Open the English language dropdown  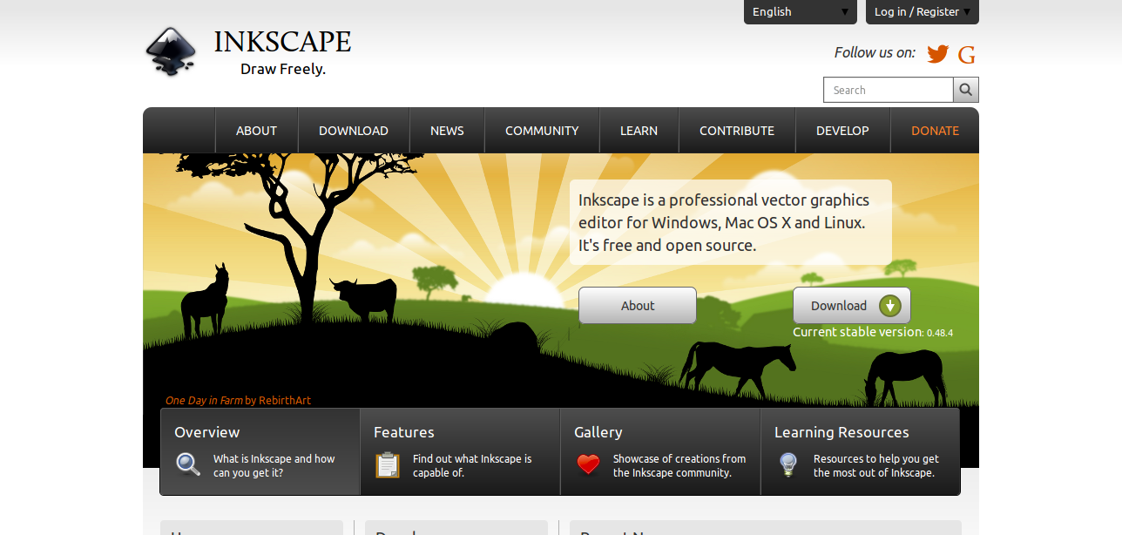click(801, 12)
